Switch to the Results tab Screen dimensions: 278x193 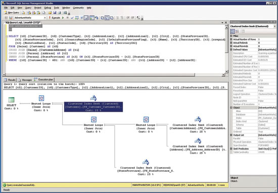click(x=10, y=80)
